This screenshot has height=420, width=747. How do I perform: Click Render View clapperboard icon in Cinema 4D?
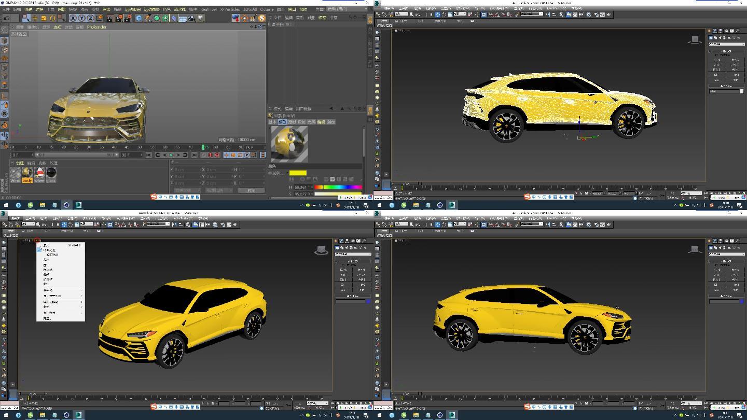(109, 18)
